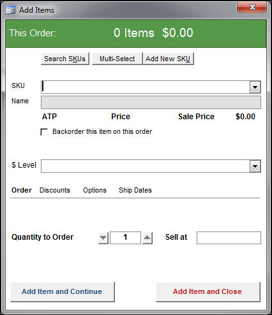Increase quantity with the up arrow
Screen dimensions: 272x315
click(x=147, y=238)
